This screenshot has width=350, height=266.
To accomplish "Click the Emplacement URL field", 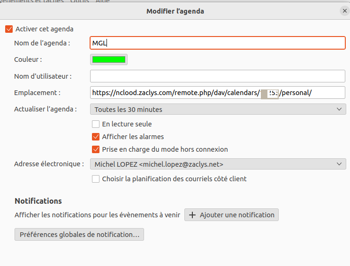I will click(217, 93).
